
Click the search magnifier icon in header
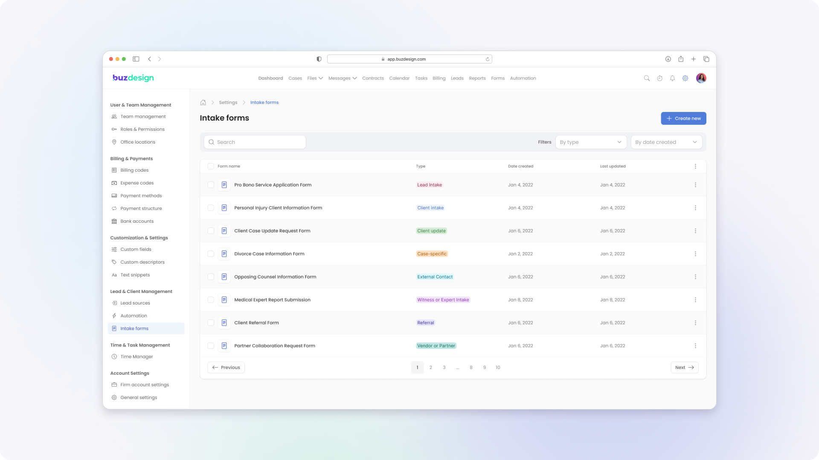(x=647, y=78)
